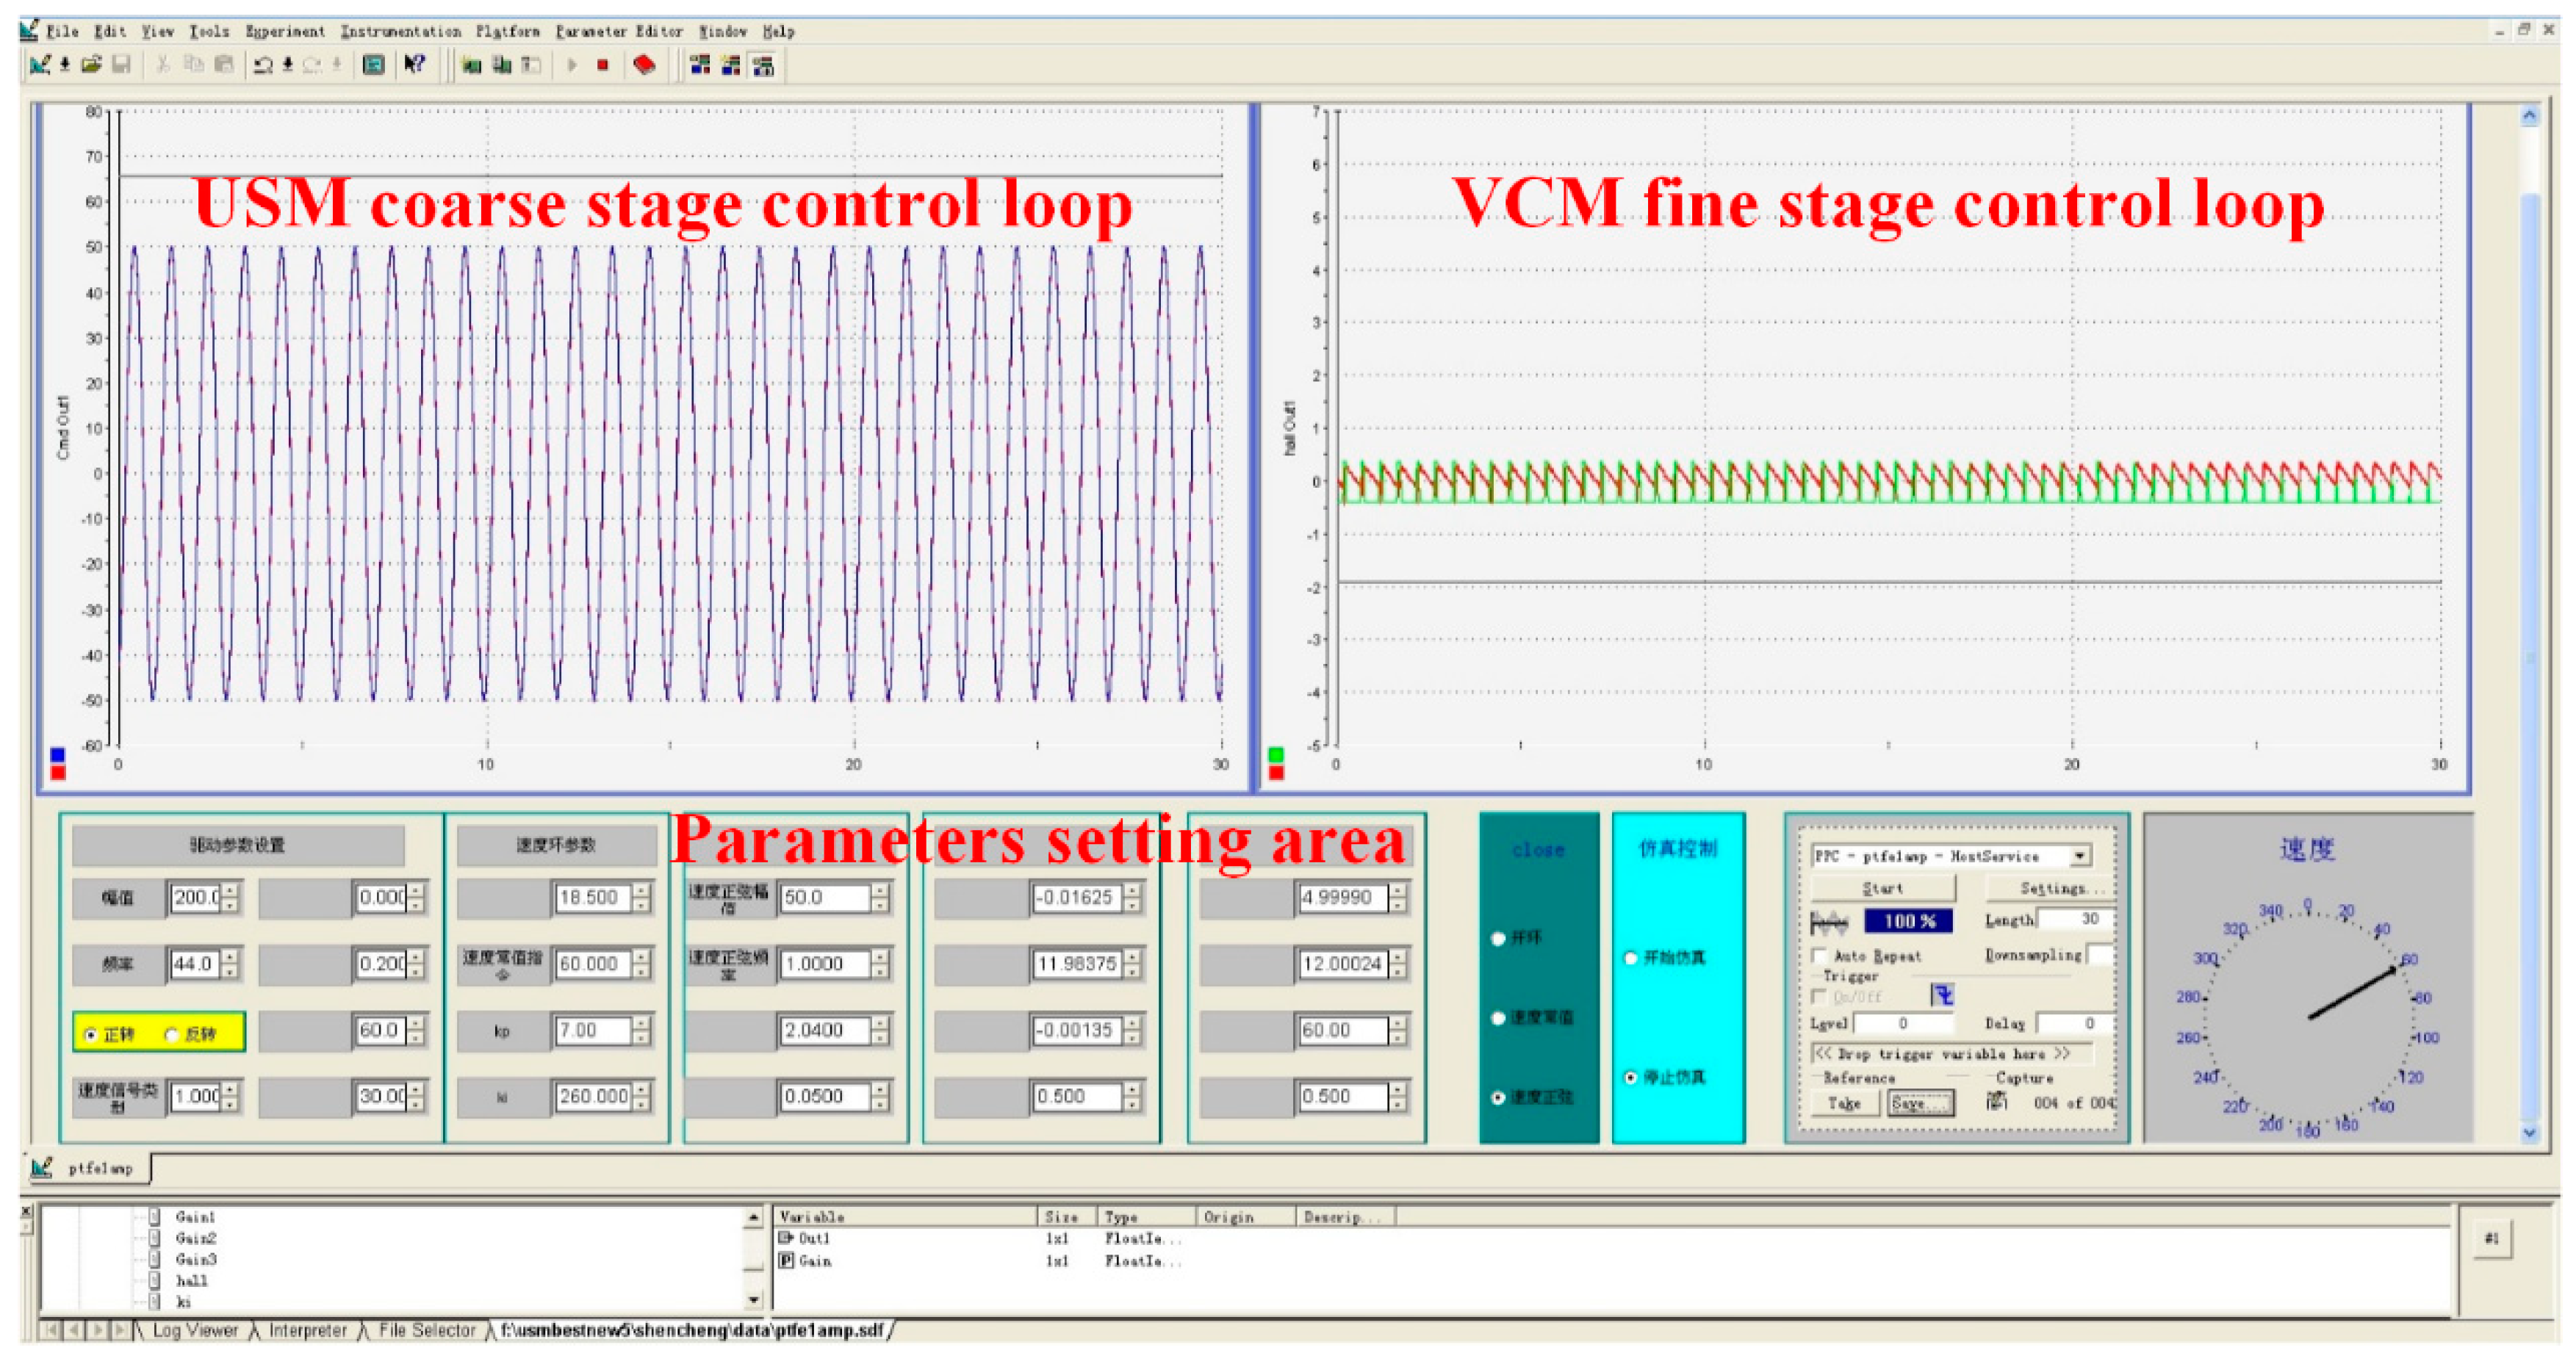Screen dimensions: 2576x1364
Task: Enable the Auto Repeat checkbox
Action: click(x=1819, y=956)
